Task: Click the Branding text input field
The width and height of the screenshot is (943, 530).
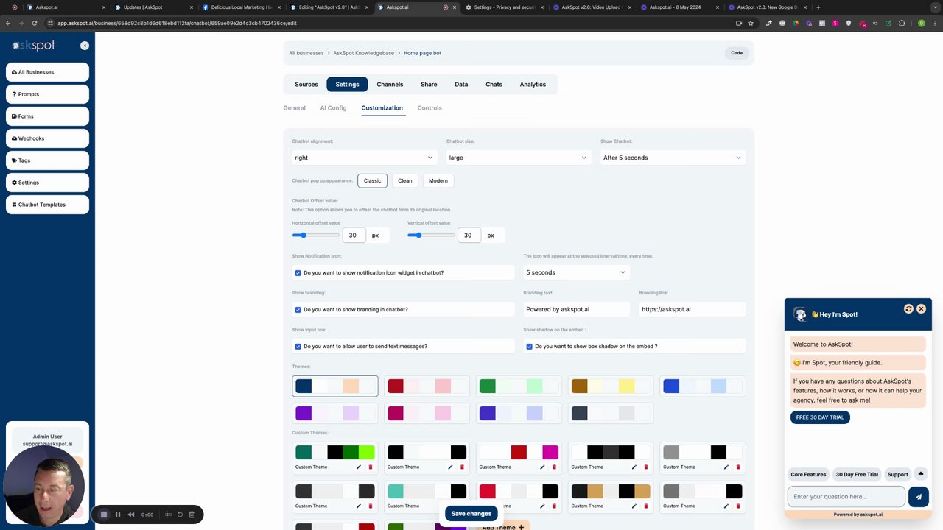Action: click(577, 309)
